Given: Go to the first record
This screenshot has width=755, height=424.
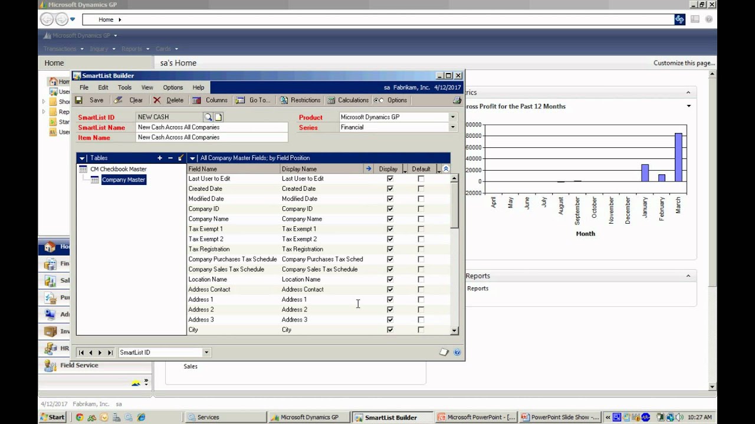Looking at the screenshot, I should 81,353.
